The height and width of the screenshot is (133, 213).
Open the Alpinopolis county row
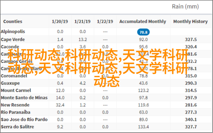pos(13,32)
